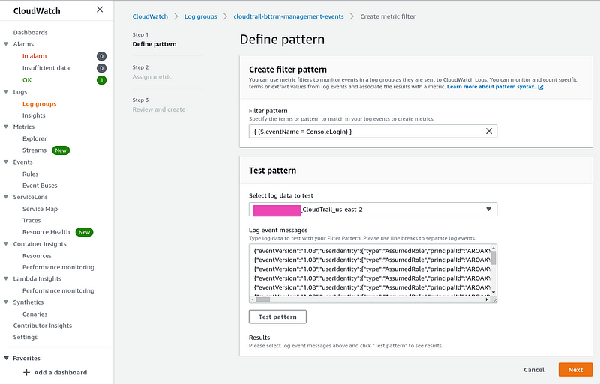Open Insufficient data alarms
This screenshot has height=384, width=600.
click(x=46, y=68)
